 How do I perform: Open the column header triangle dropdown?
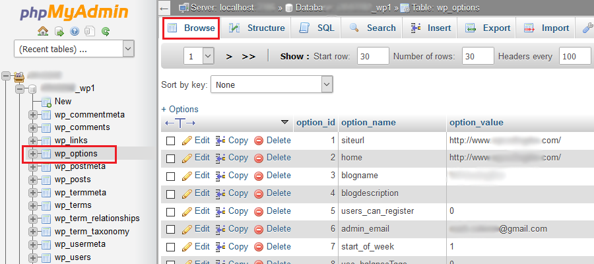coord(284,122)
